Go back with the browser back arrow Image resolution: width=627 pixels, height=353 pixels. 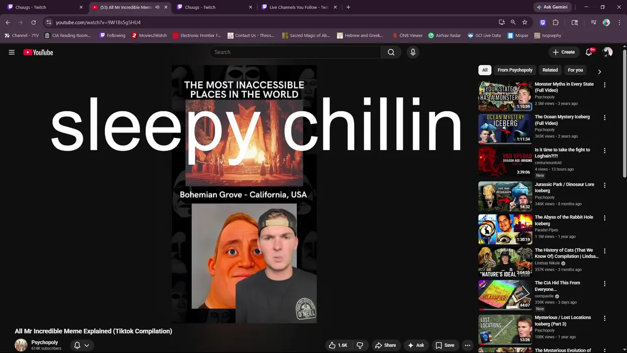(x=8, y=22)
